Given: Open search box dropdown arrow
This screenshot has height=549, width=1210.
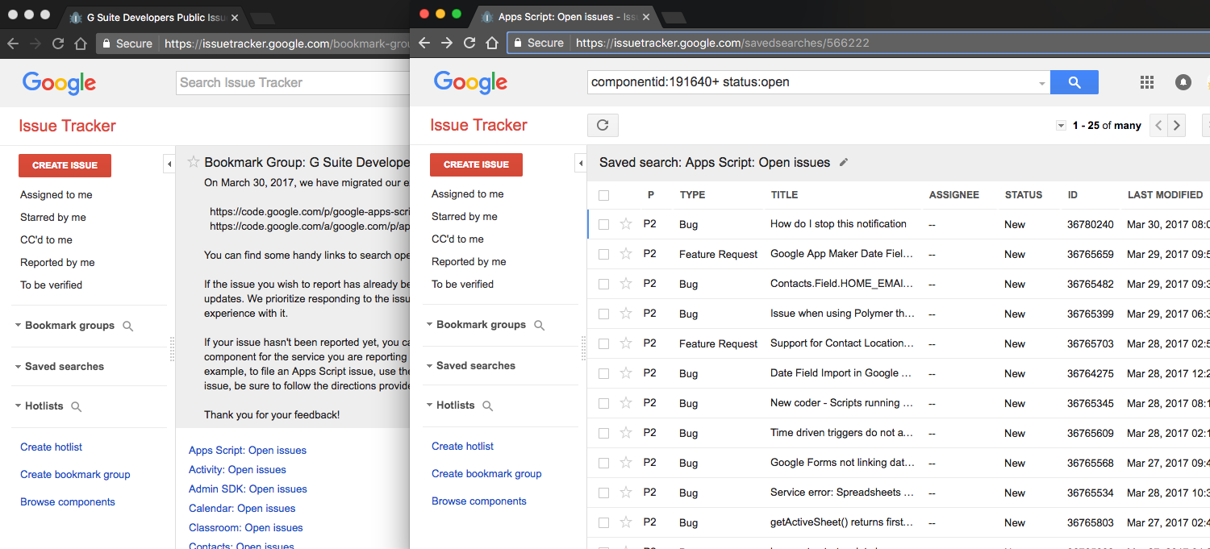Looking at the screenshot, I should [1041, 83].
